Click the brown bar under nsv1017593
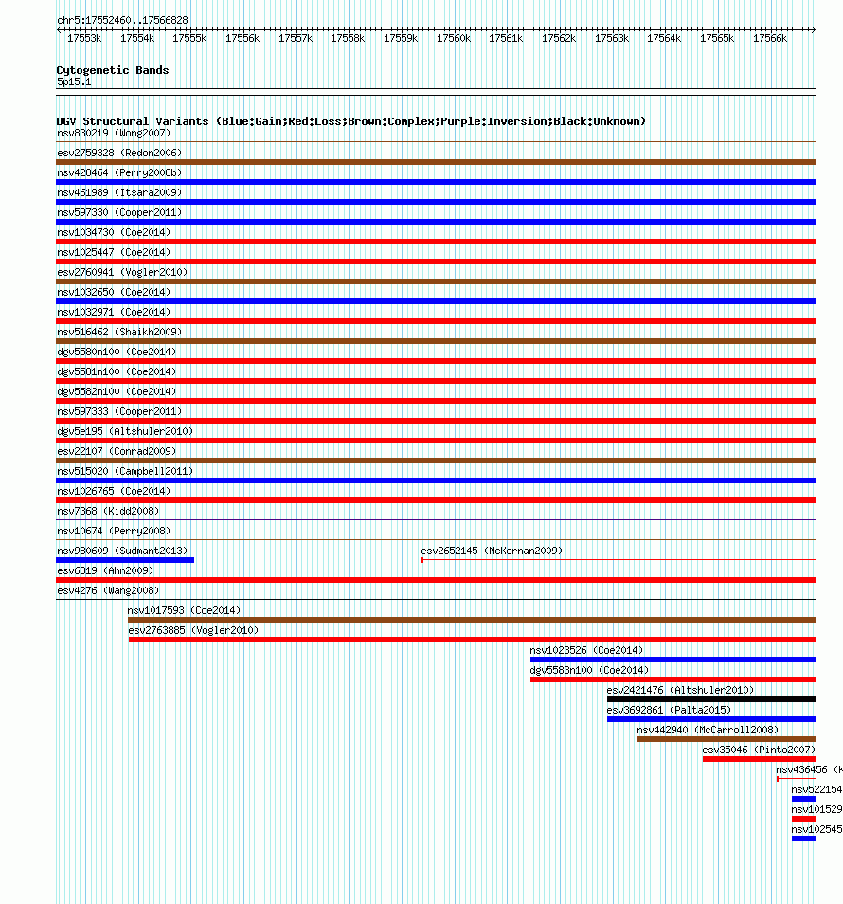Screen dimensions: 843x904 pos(472,620)
